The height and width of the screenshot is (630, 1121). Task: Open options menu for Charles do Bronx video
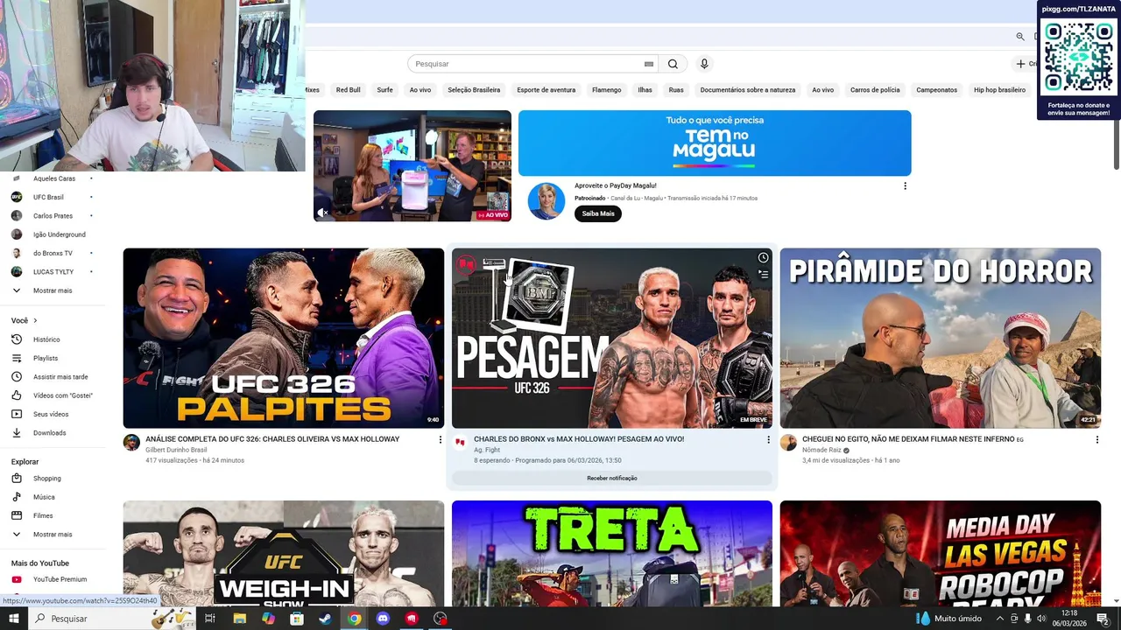click(769, 439)
